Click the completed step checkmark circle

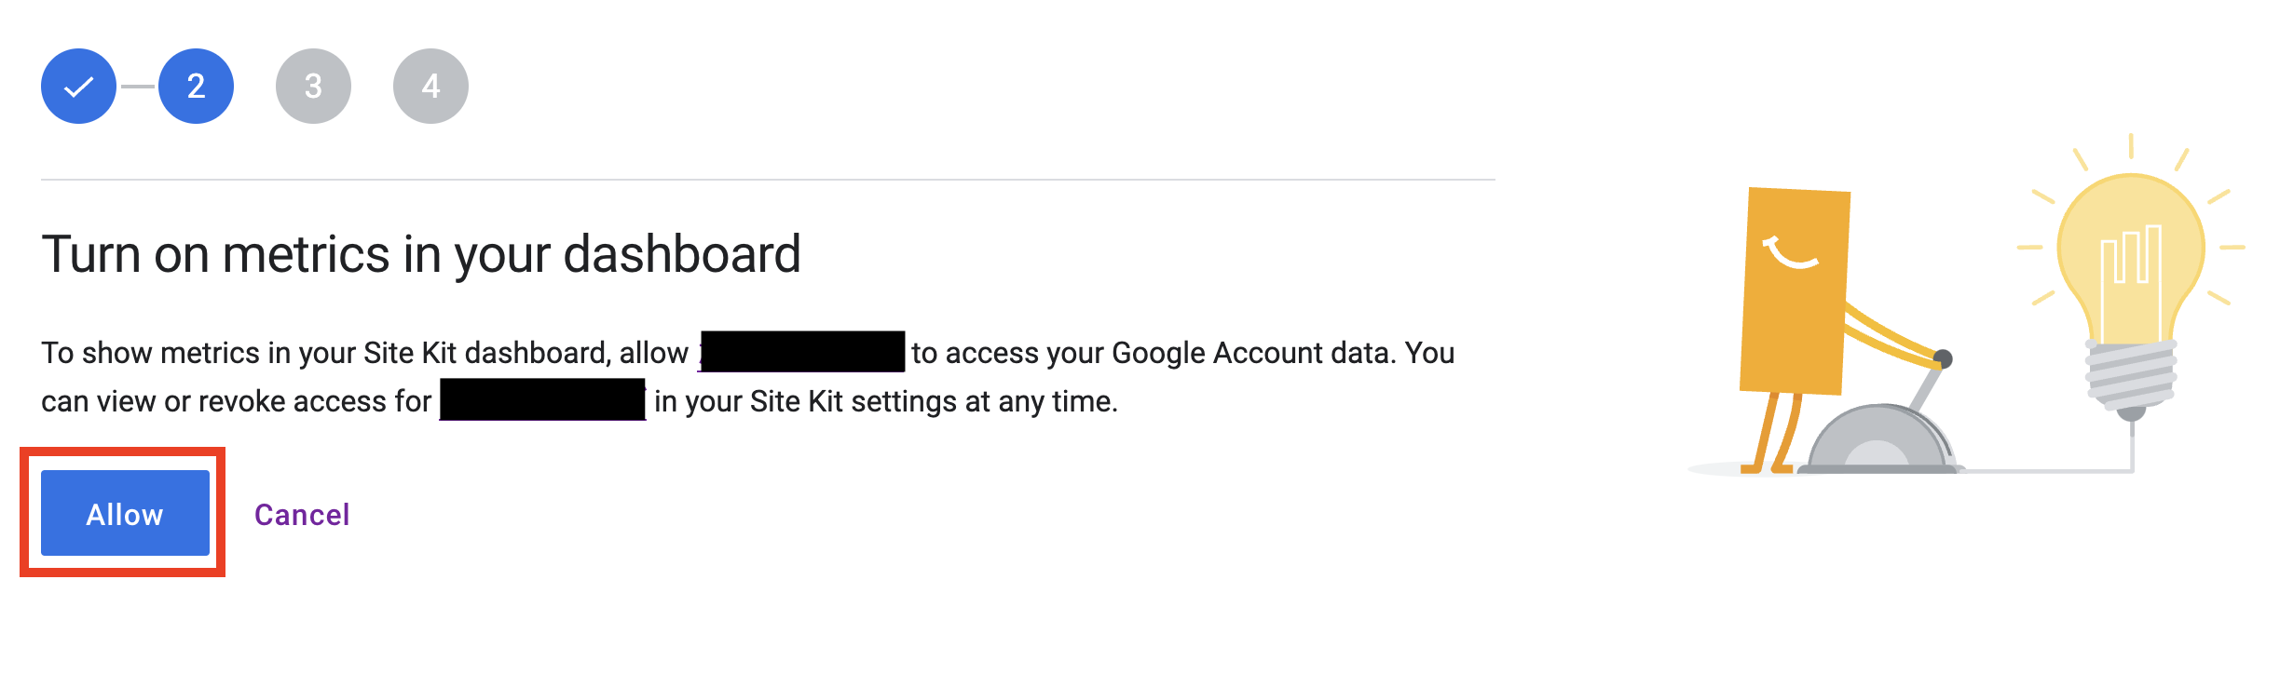pyautogui.click(x=78, y=87)
